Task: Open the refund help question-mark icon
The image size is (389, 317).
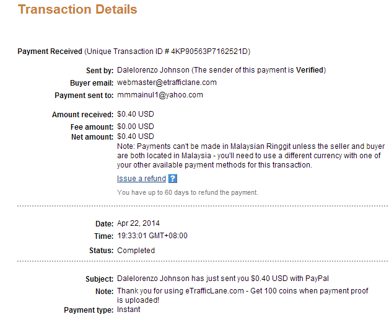Action: 172,179
